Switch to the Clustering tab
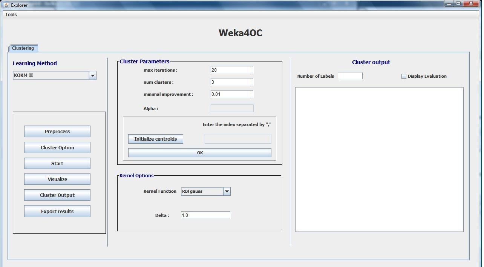This screenshot has height=267, width=484. (x=23, y=48)
